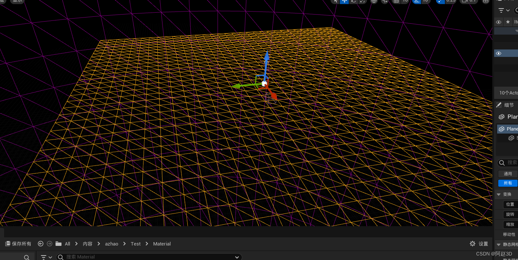This screenshot has height=260, width=518.
Task: Click the 移动性 (Mobility) label
Action: 509,234
